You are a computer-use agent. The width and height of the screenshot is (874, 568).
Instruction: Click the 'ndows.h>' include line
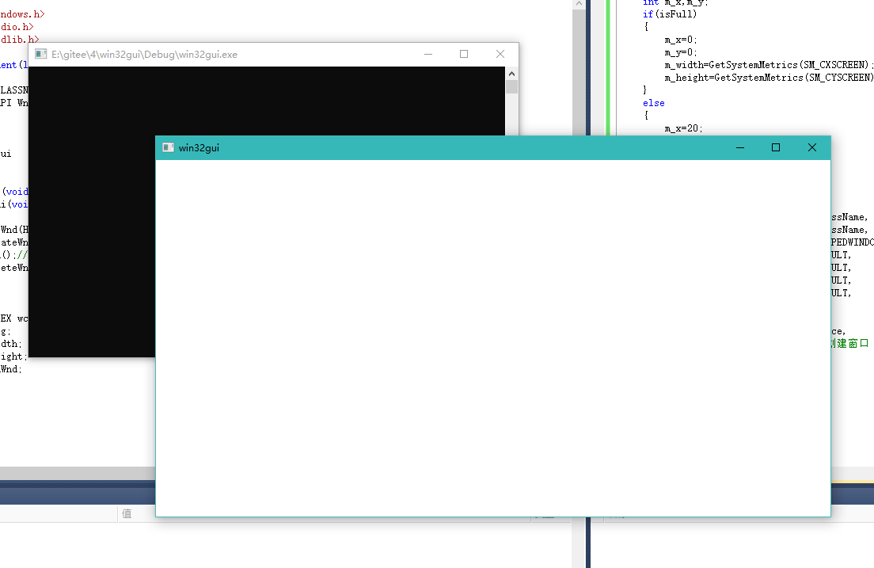click(22, 14)
